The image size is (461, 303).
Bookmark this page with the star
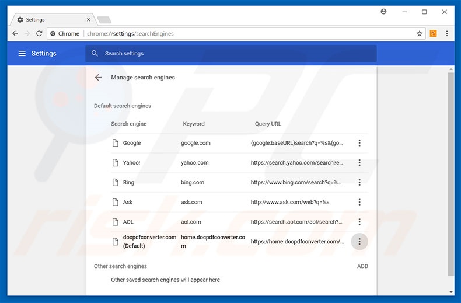point(419,33)
